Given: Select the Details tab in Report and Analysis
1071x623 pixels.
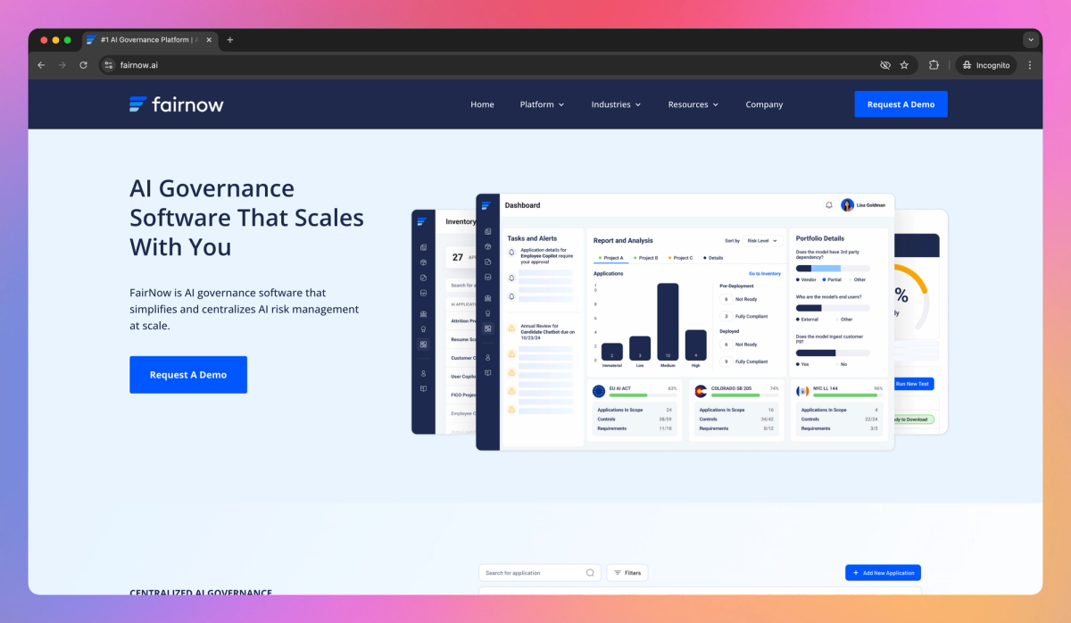Looking at the screenshot, I should point(713,258).
